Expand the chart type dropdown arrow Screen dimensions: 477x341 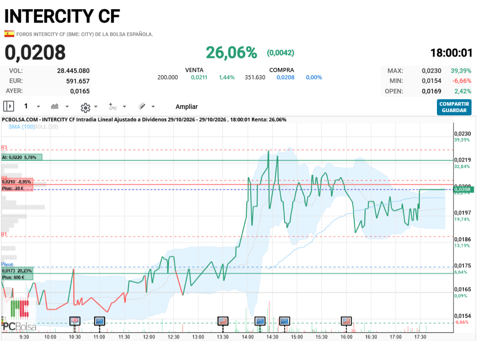point(67,107)
